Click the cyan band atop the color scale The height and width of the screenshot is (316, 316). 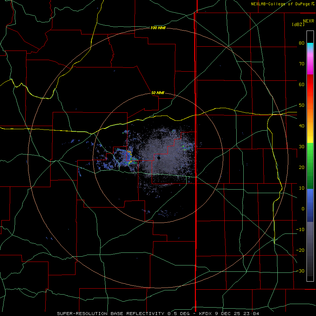point(310,46)
